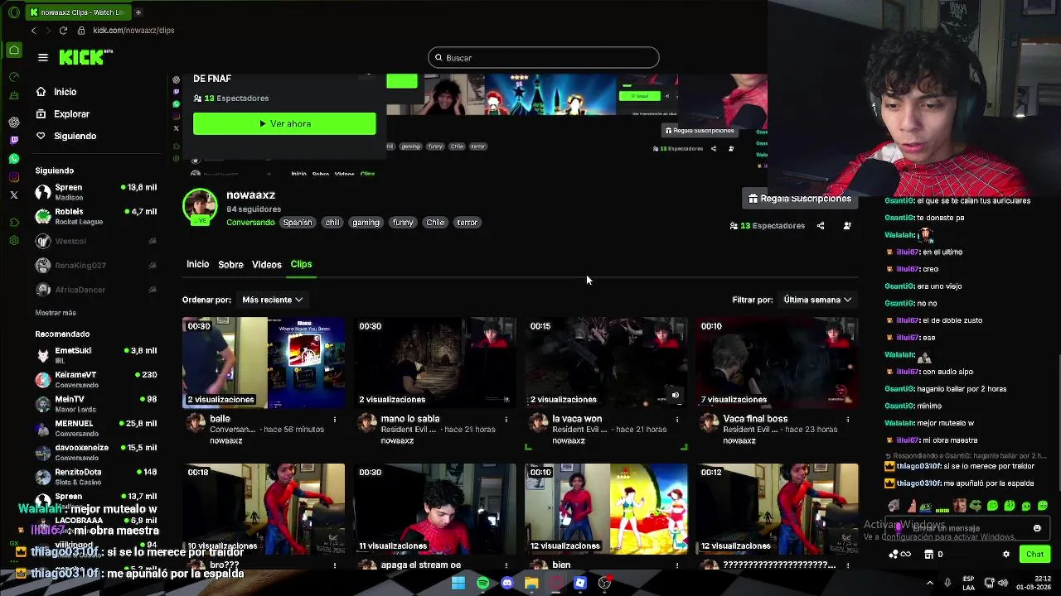Click the Chile tag

435,223
